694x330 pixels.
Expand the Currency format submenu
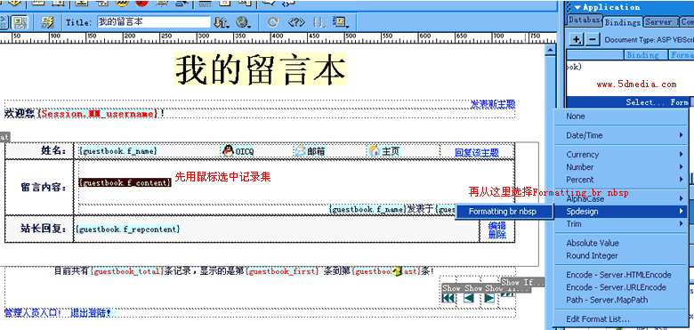click(621, 155)
